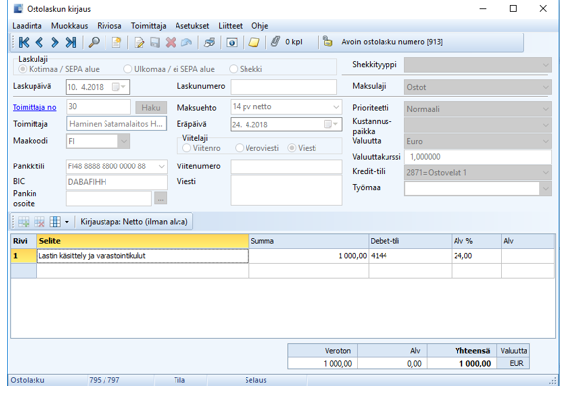Click the Haku button
Screen dimensions: 562x393
point(151,107)
